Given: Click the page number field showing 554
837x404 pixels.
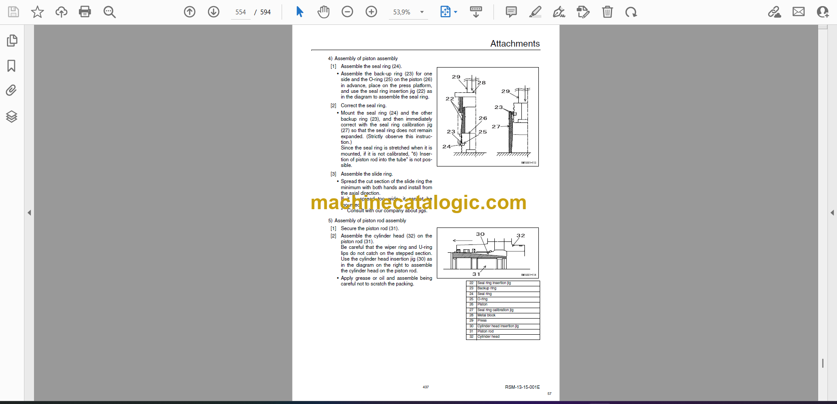Looking at the screenshot, I should pos(241,12).
